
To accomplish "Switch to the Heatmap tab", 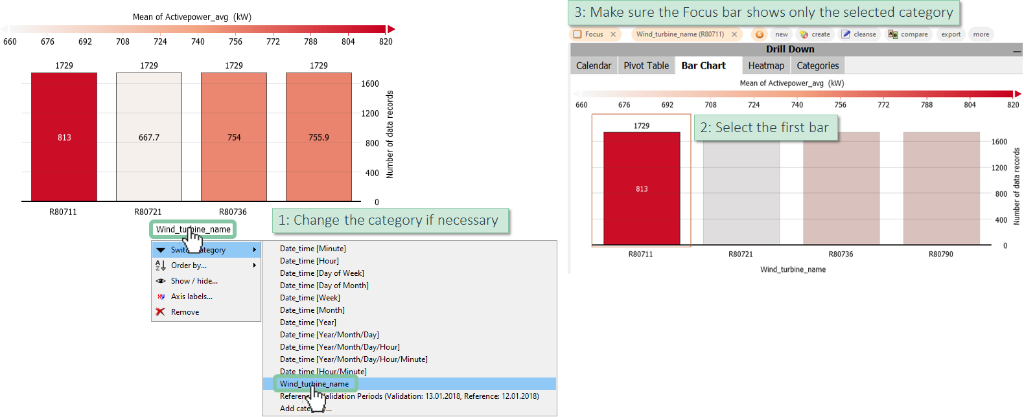I will [766, 65].
